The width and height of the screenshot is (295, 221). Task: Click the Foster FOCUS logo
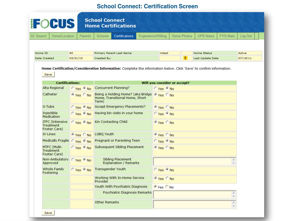(53, 24)
